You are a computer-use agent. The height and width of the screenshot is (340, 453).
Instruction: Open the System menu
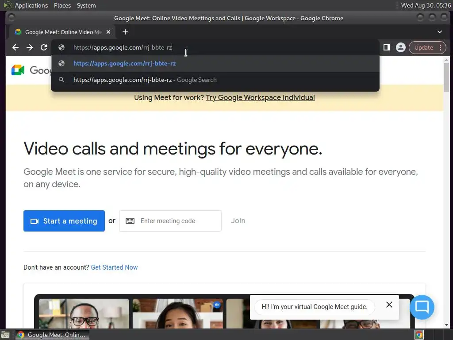click(x=86, y=5)
